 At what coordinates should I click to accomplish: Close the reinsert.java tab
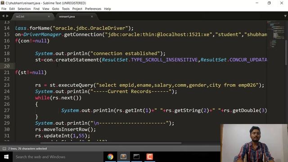click(x=92, y=17)
